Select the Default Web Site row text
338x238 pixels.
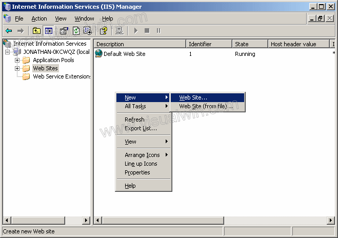tap(125, 54)
